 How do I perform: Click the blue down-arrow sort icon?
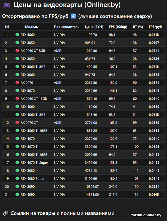point(73,16)
